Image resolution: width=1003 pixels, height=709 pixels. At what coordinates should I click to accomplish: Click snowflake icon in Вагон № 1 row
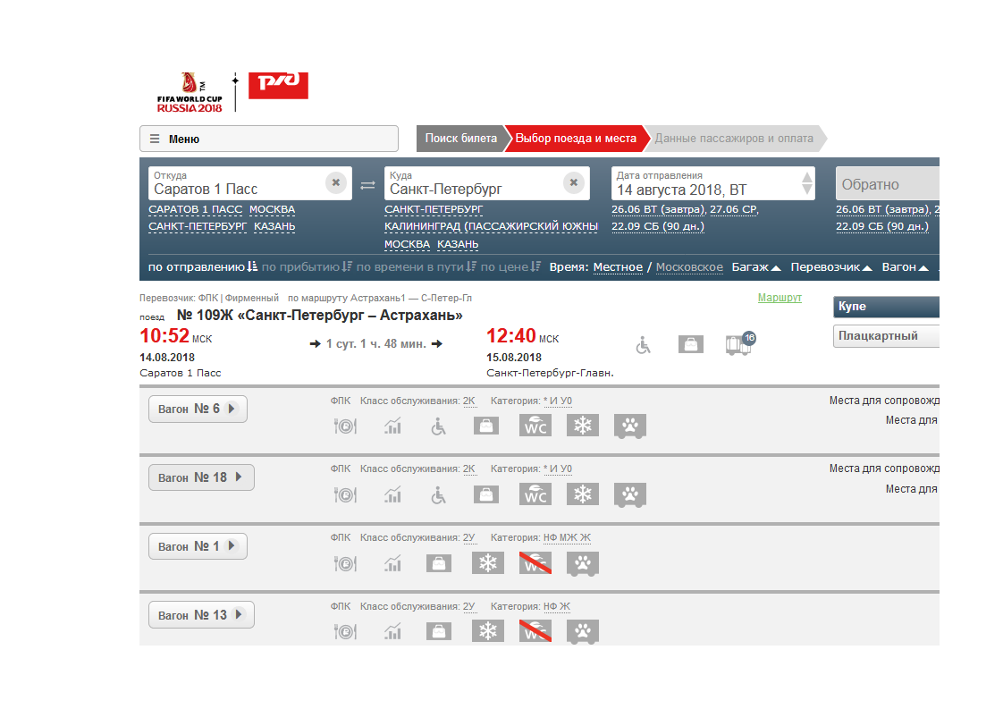click(488, 563)
